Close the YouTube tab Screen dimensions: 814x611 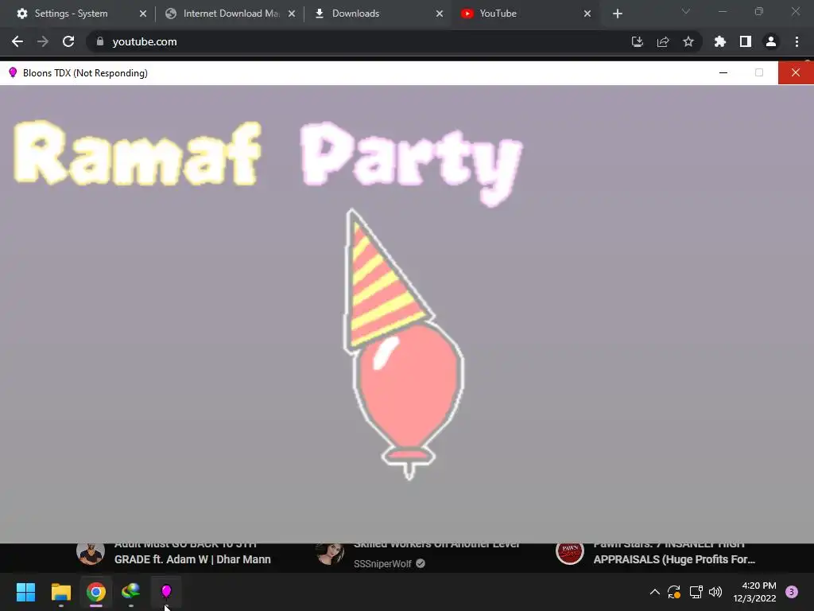pos(587,14)
